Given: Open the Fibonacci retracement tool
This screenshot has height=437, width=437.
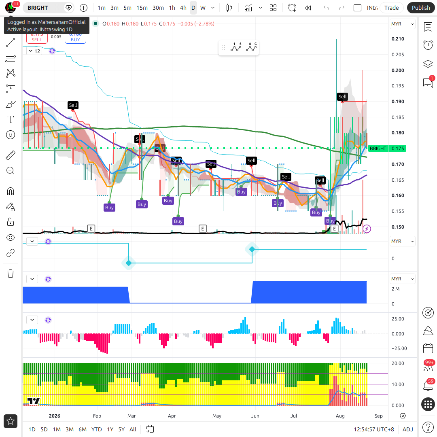Looking at the screenshot, I should [x=10, y=58].
